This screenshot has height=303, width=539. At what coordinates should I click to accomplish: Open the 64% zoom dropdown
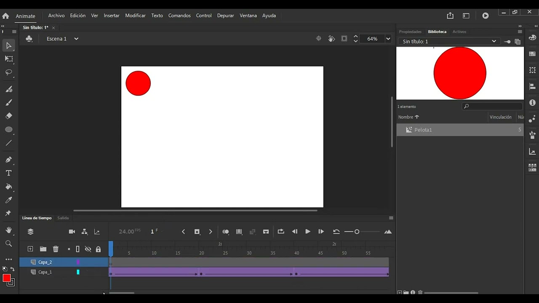pos(388,39)
